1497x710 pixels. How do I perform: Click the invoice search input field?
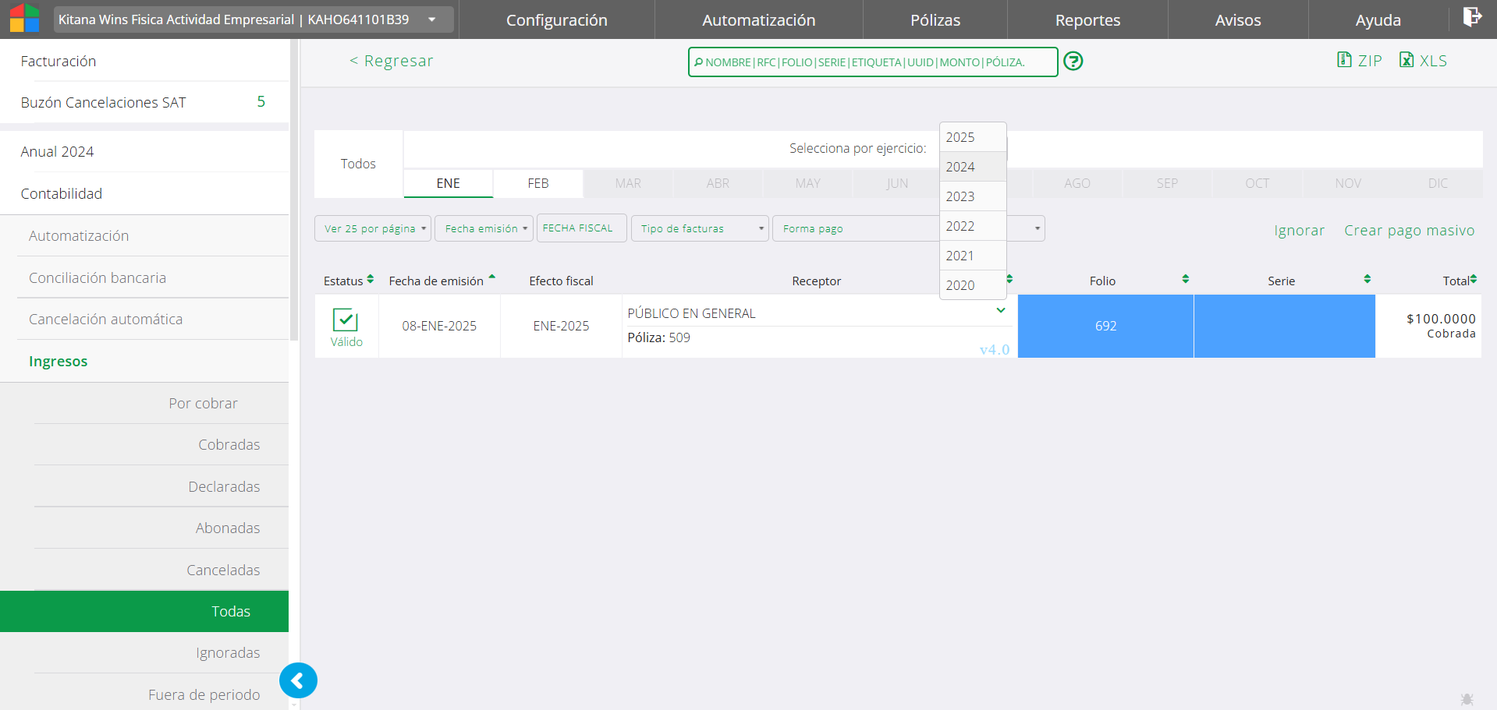pyautogui.click(x=872, y=62)
